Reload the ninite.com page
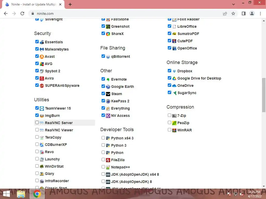 22,13
